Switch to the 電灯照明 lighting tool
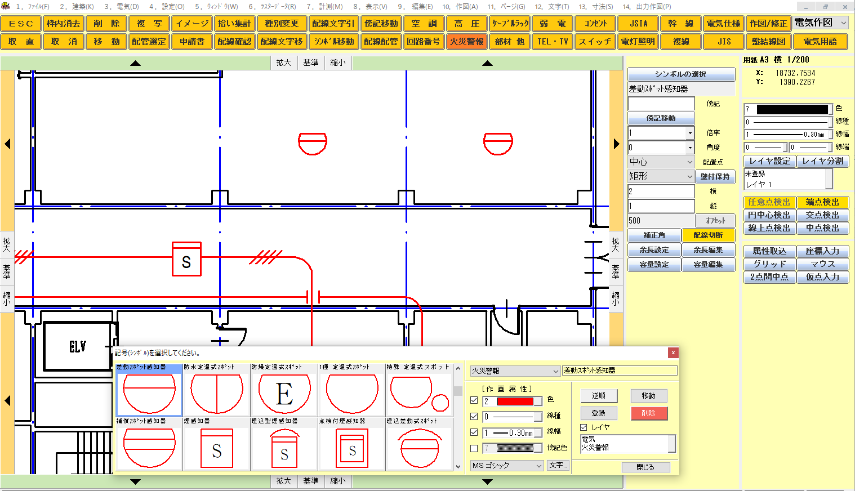The height and width of the screenshot is (491, 855). tap(638, 41)
